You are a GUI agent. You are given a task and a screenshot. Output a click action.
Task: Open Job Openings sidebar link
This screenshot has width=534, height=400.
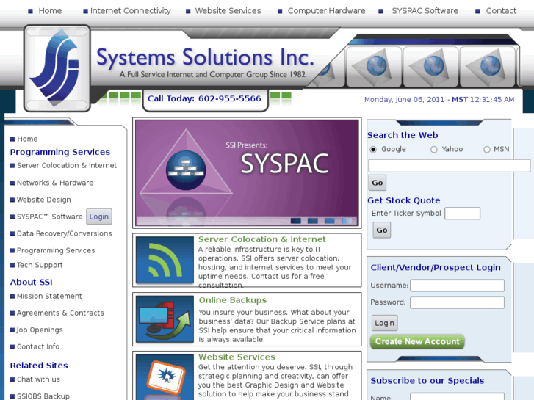click(40, 330)
